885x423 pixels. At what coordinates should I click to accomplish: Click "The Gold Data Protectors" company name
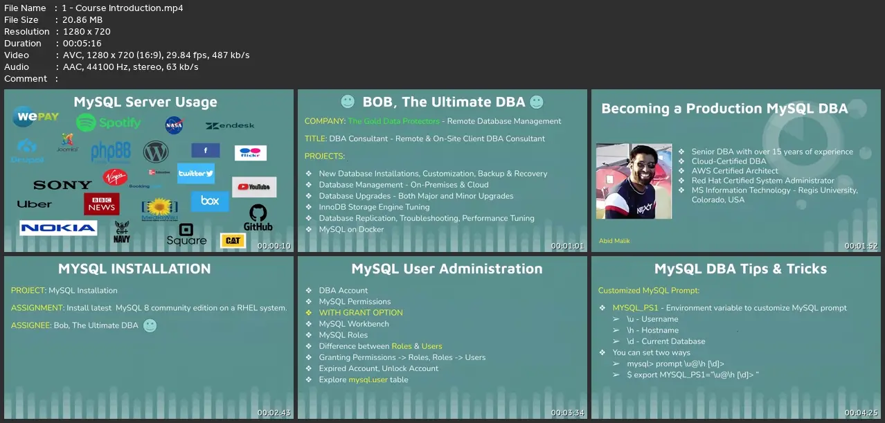[393, 121]
